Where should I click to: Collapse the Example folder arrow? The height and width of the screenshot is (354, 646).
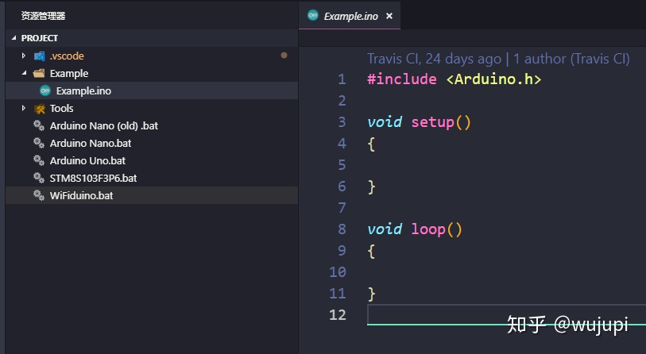coord(24,73)
